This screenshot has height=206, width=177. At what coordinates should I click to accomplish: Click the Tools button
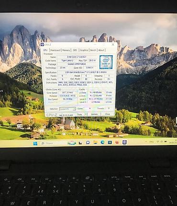tap(79, 114)
